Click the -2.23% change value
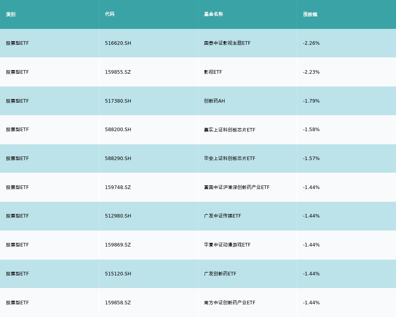396x317 pixels. click(311, 72)
